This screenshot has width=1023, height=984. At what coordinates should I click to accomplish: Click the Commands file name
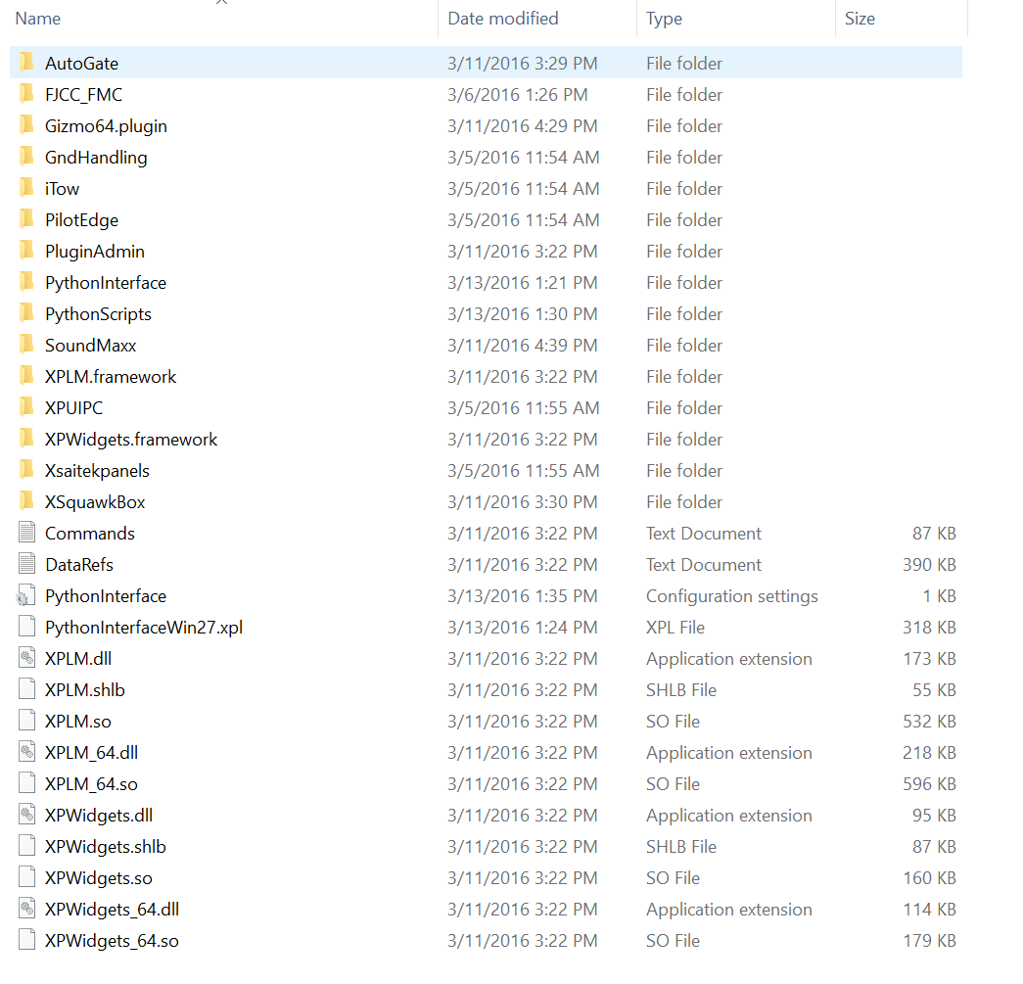click(90, 533)
